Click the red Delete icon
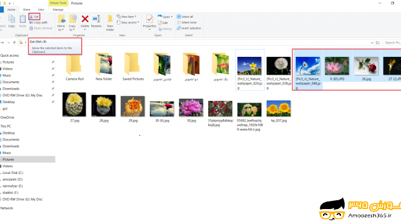Viewport: 401px width, 223px height. click(x=85, y=19)
